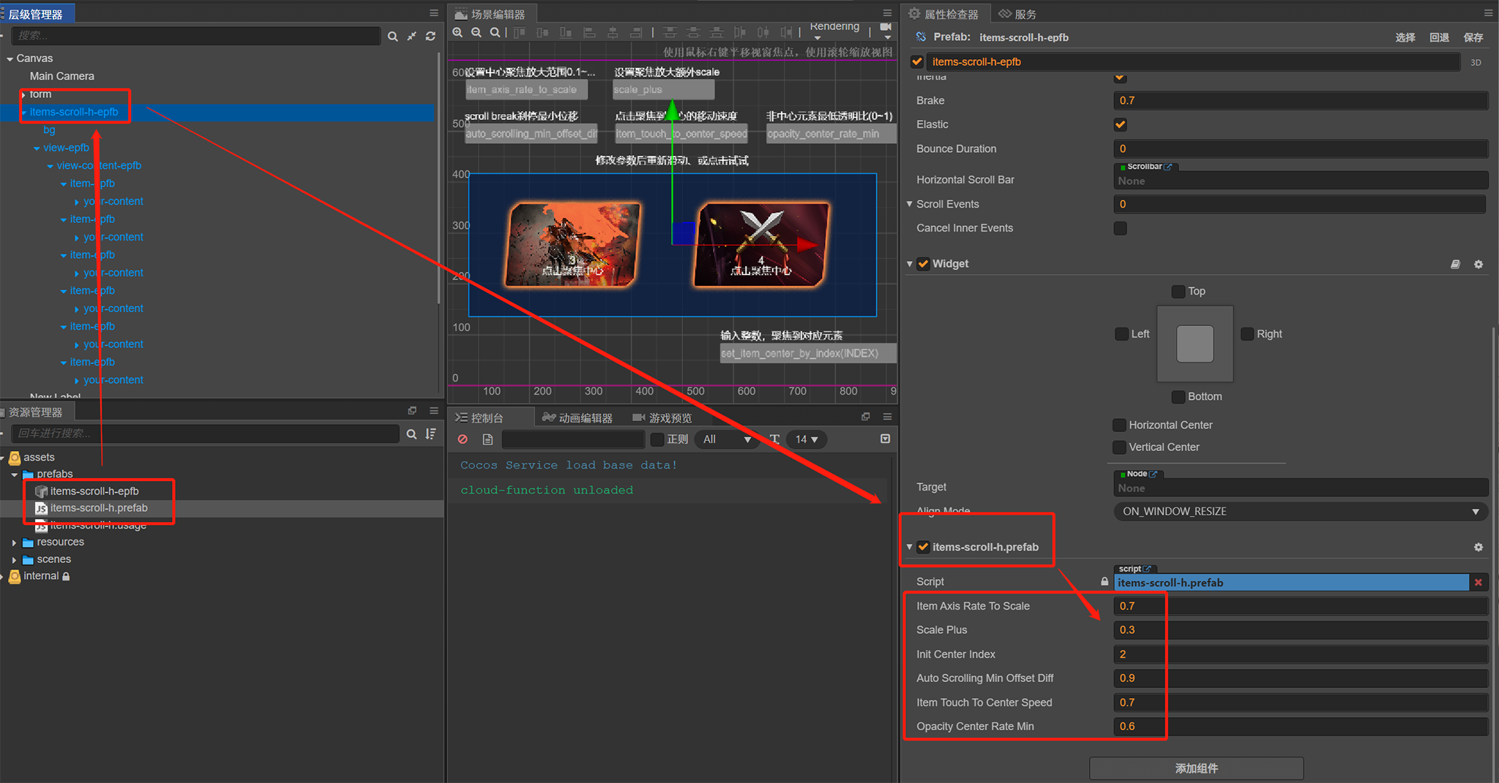Enable Widget Horizontal Center checkbox
This screenshot has height=783, width=1499.
(1119, 425)
